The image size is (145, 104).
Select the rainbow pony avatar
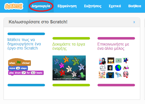[118, 75]
